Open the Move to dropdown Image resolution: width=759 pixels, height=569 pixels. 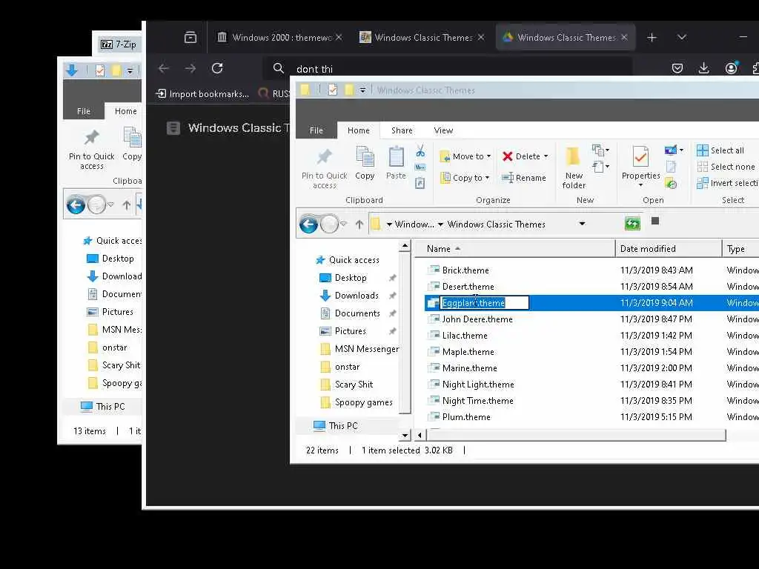465,156
